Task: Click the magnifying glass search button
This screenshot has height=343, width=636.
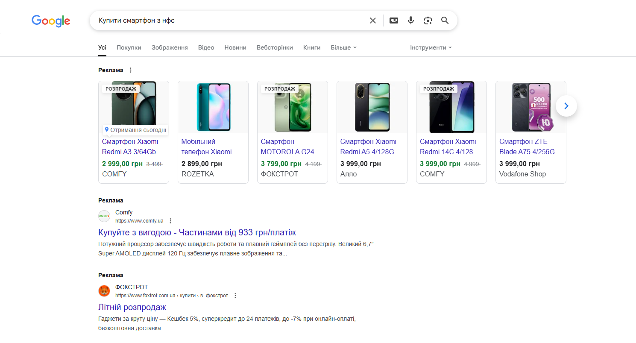Action: pos(445,21)
